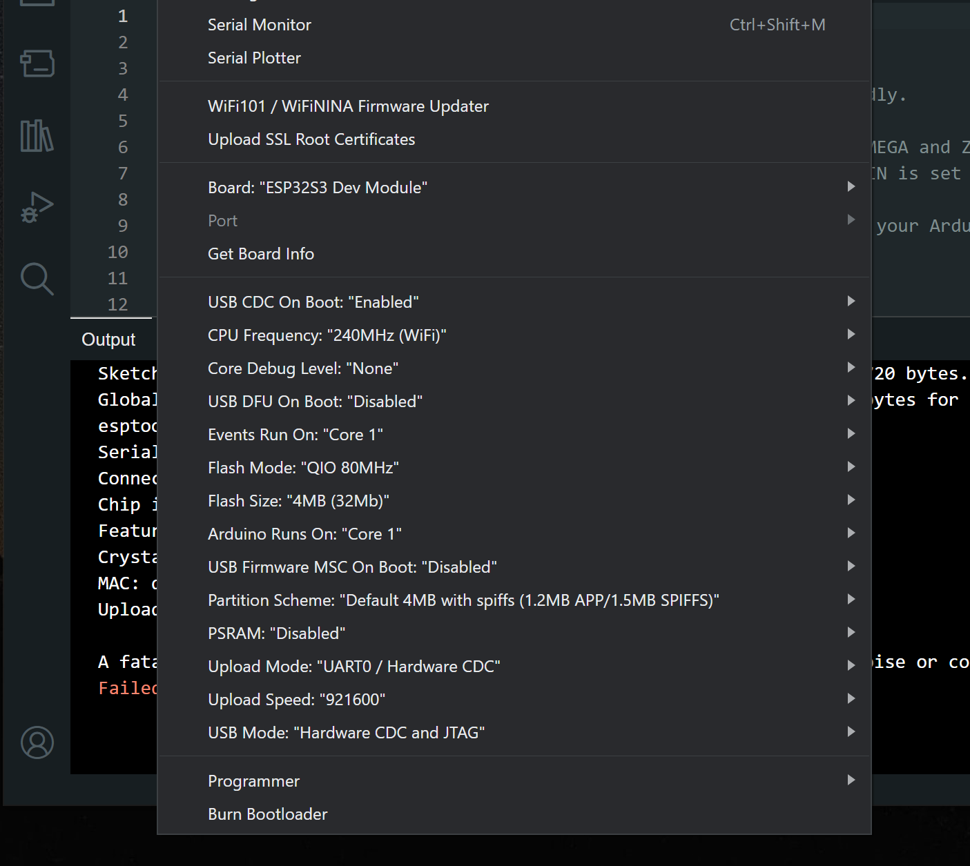Expand Arduino Runs On submenu

pos(514,534)
